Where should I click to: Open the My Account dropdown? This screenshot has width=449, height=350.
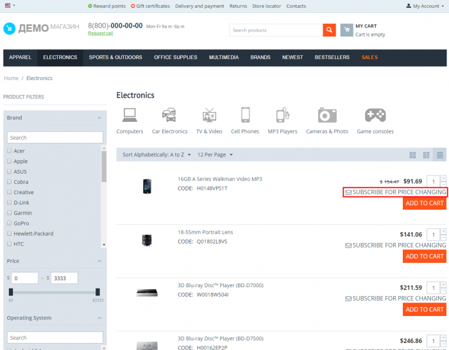pyautogui.click(x=425, y=6)
